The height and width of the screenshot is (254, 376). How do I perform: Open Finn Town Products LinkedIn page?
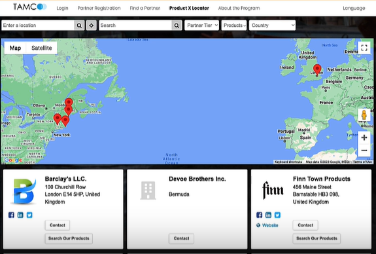268,215
